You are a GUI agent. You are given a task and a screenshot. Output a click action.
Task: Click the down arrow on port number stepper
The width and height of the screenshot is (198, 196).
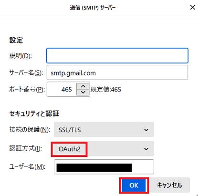pos(83,93)
